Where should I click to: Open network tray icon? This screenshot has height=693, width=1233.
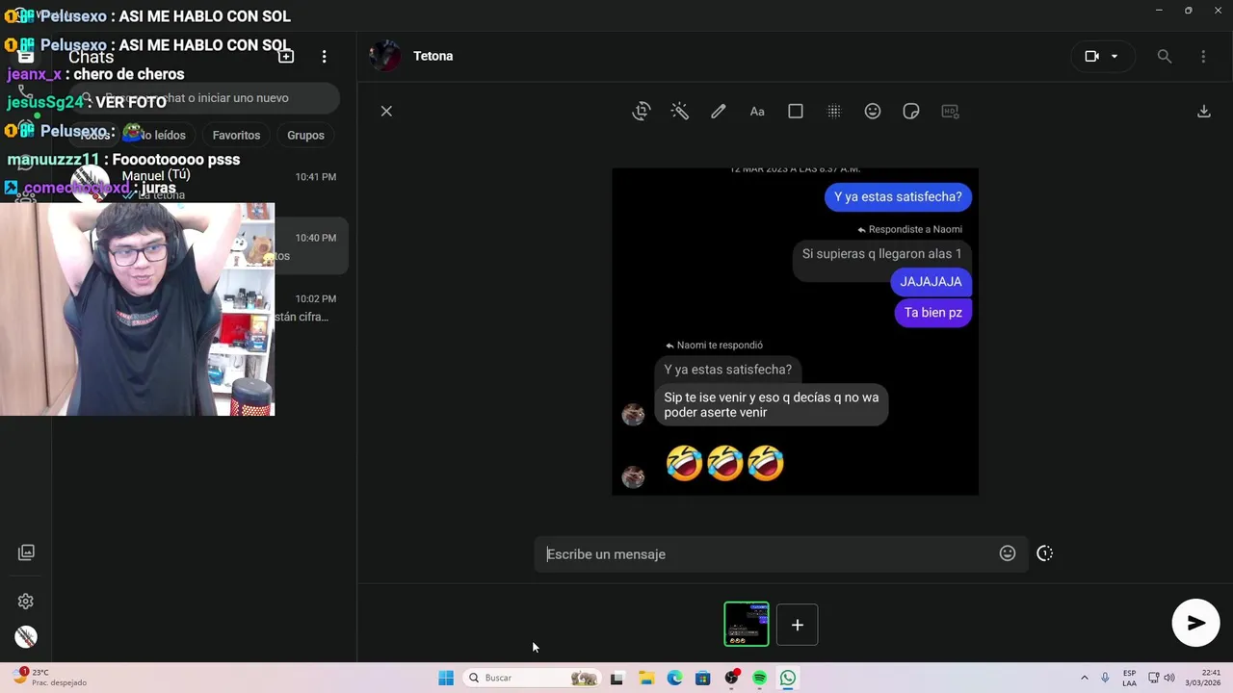click(x=1154, y=678)
